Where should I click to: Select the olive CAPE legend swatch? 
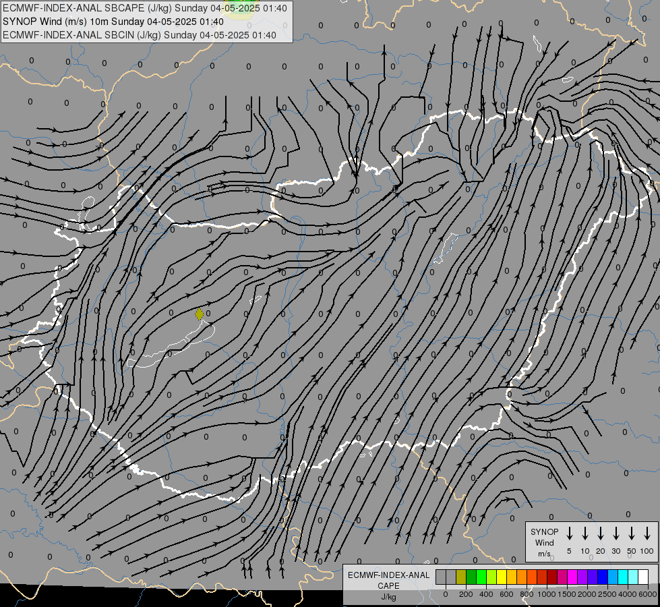click(x=461, y=577)
